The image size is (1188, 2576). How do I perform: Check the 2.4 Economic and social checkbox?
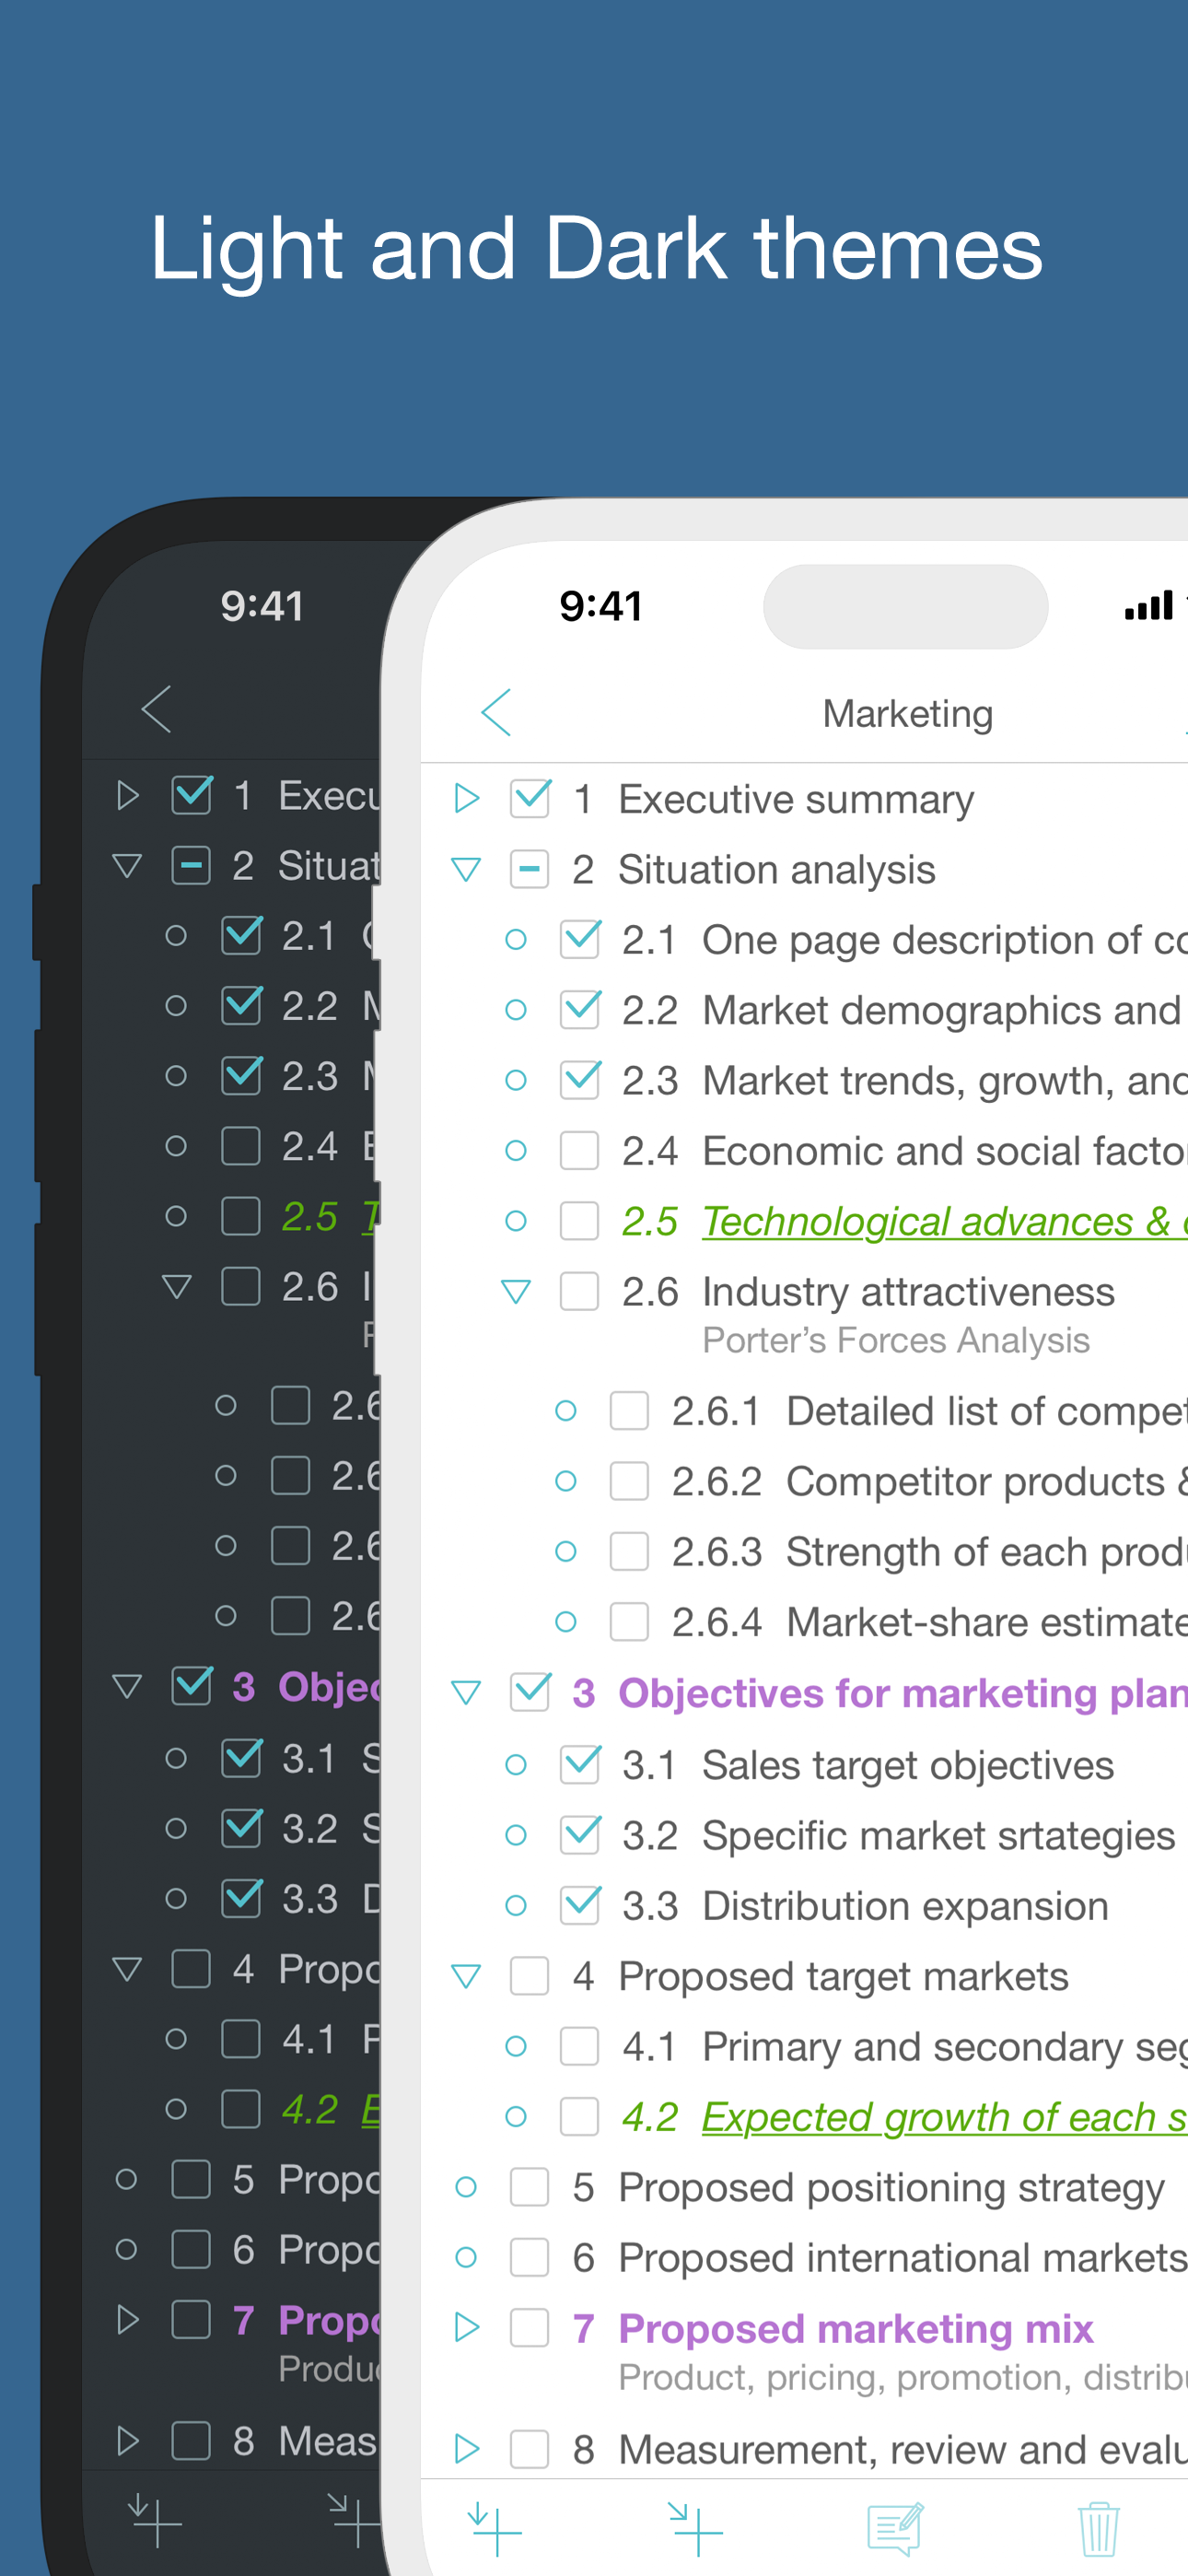coord(580,1151)
